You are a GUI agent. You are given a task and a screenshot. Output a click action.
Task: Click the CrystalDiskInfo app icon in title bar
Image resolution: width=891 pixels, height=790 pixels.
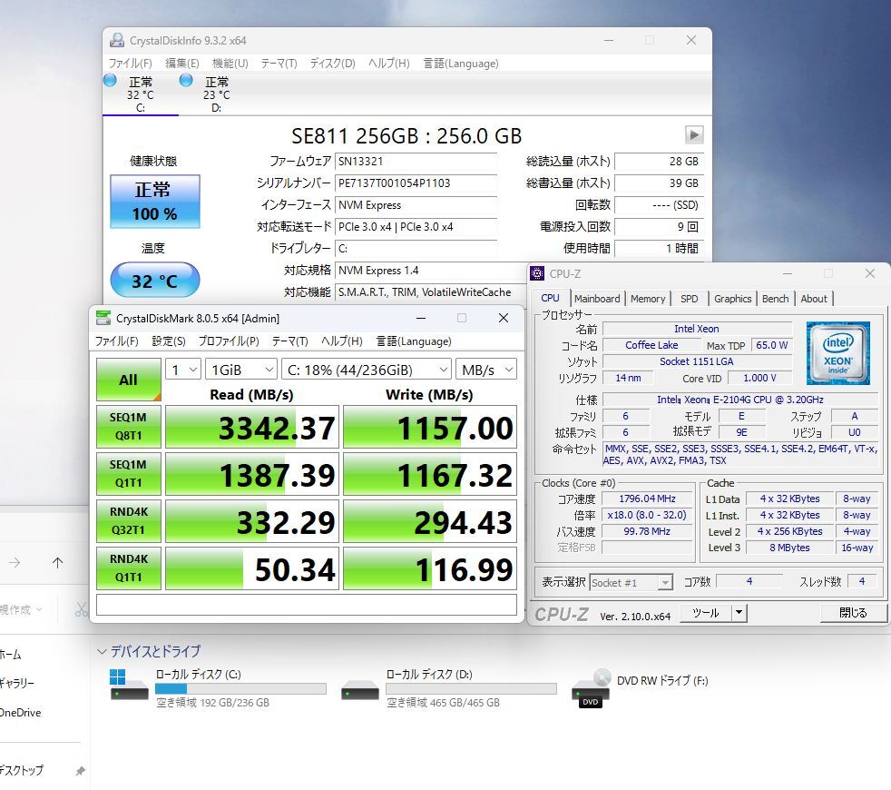117,40
